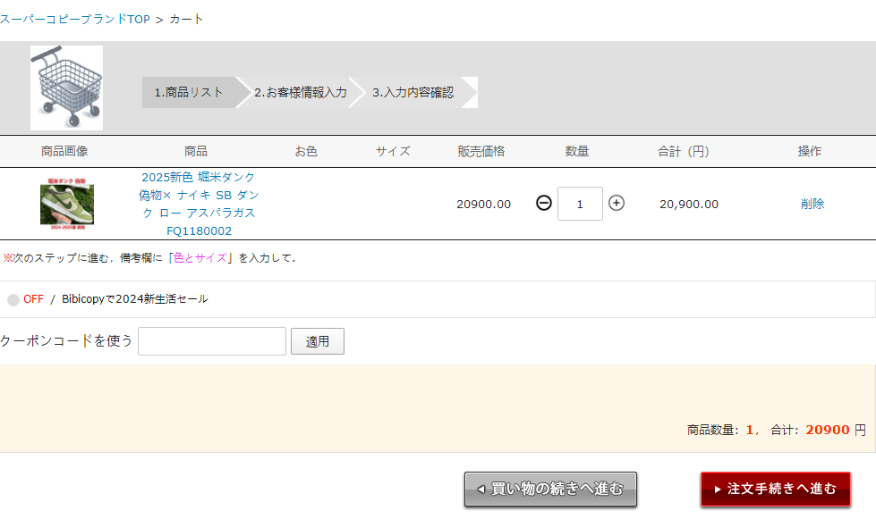The height and width of the screenshot is (519, 876).
Task: Toggle the OFF sale radio button
Action: point(13,300)
